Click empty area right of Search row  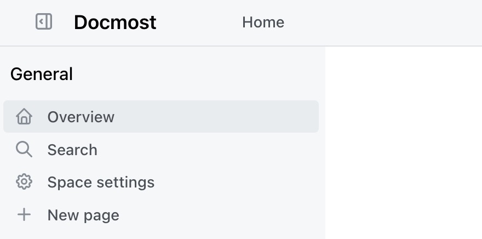point(219,150)
